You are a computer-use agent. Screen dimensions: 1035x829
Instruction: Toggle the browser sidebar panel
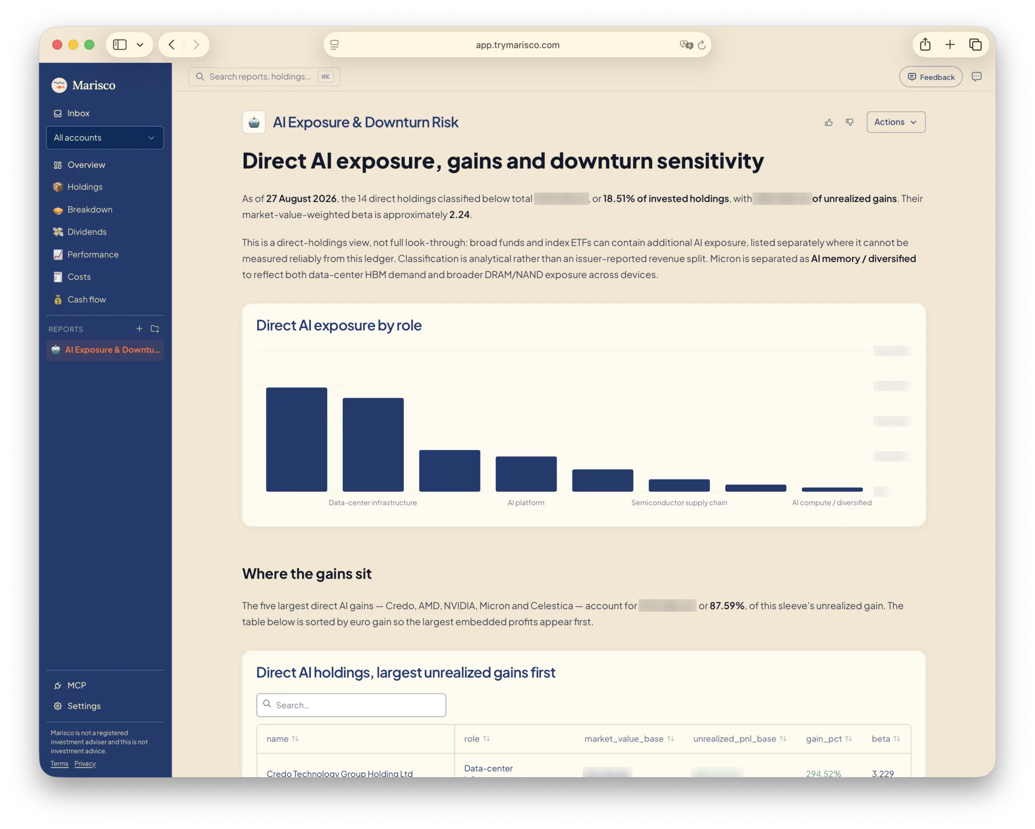click(x=120, y=45)
